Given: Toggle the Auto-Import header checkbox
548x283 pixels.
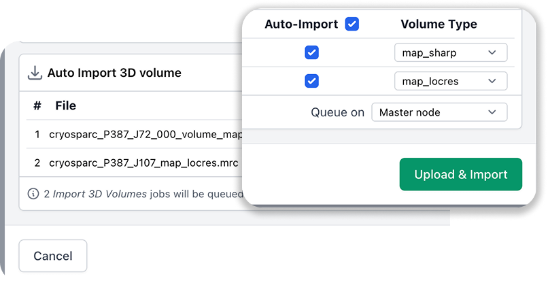Looking at the screenshot, I should pos(352,24).
